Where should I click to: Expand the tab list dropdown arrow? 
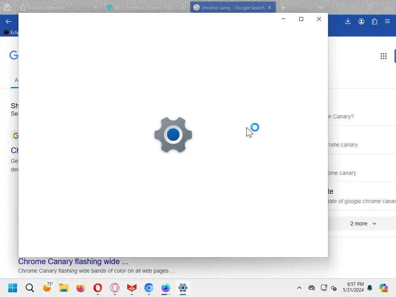pos(321,8)
